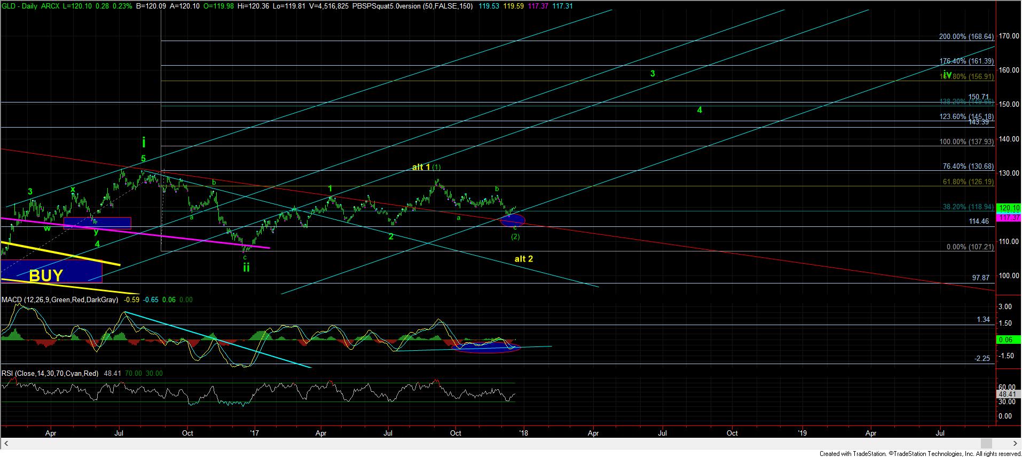Click the '200.00% (168.64)' Fibonacci level label
Image resolution: width=1022 pixels, height=457 pixels.
pyautogui.click(x=966, y=37)
